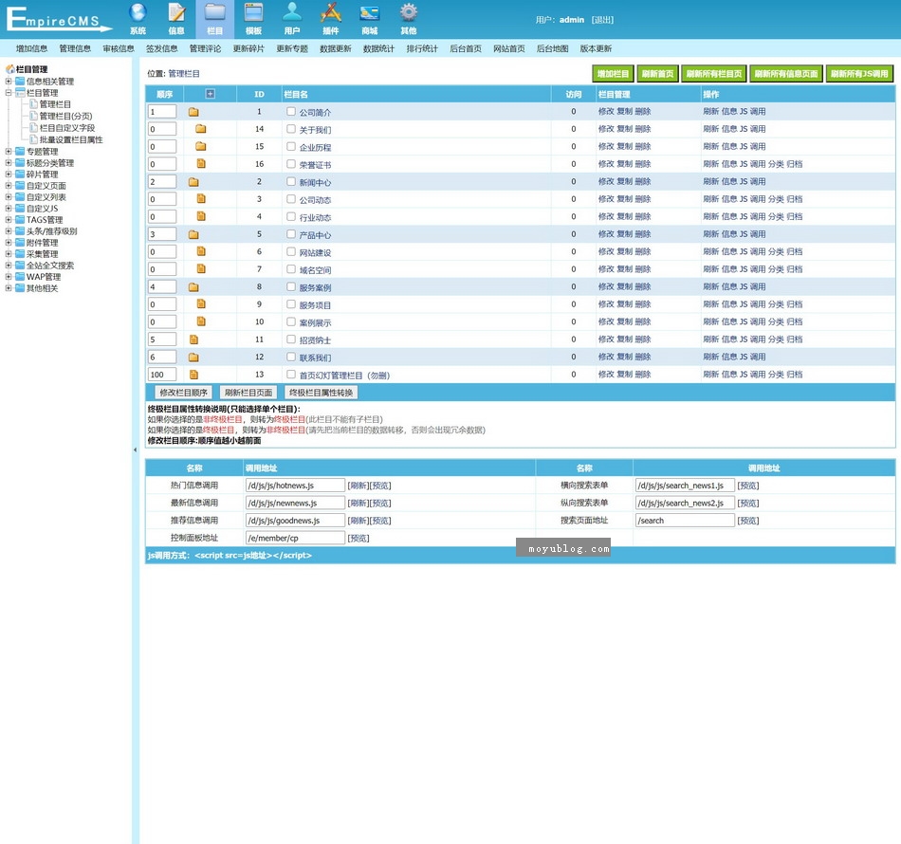Open 后台地图 in the submenu bar
This screenshot has height=844, width=901.
point(552,48)
